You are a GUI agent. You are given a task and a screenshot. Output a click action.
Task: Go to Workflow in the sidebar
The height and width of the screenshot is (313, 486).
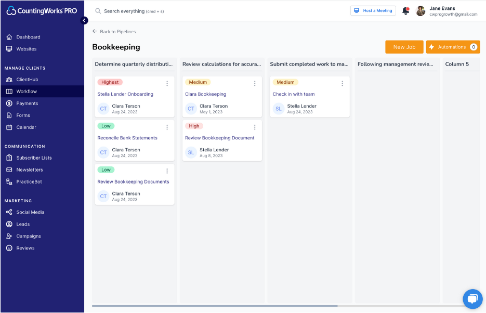point(27,92)
